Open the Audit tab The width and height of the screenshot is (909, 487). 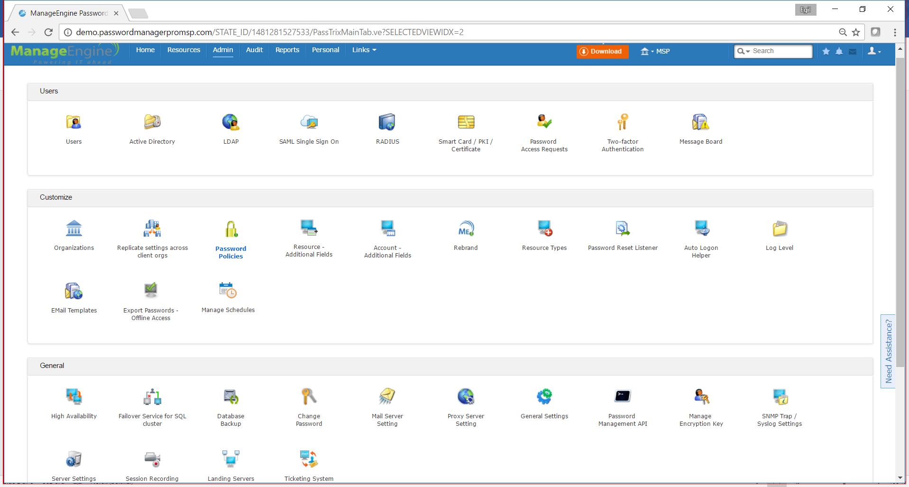pos(254,50)
